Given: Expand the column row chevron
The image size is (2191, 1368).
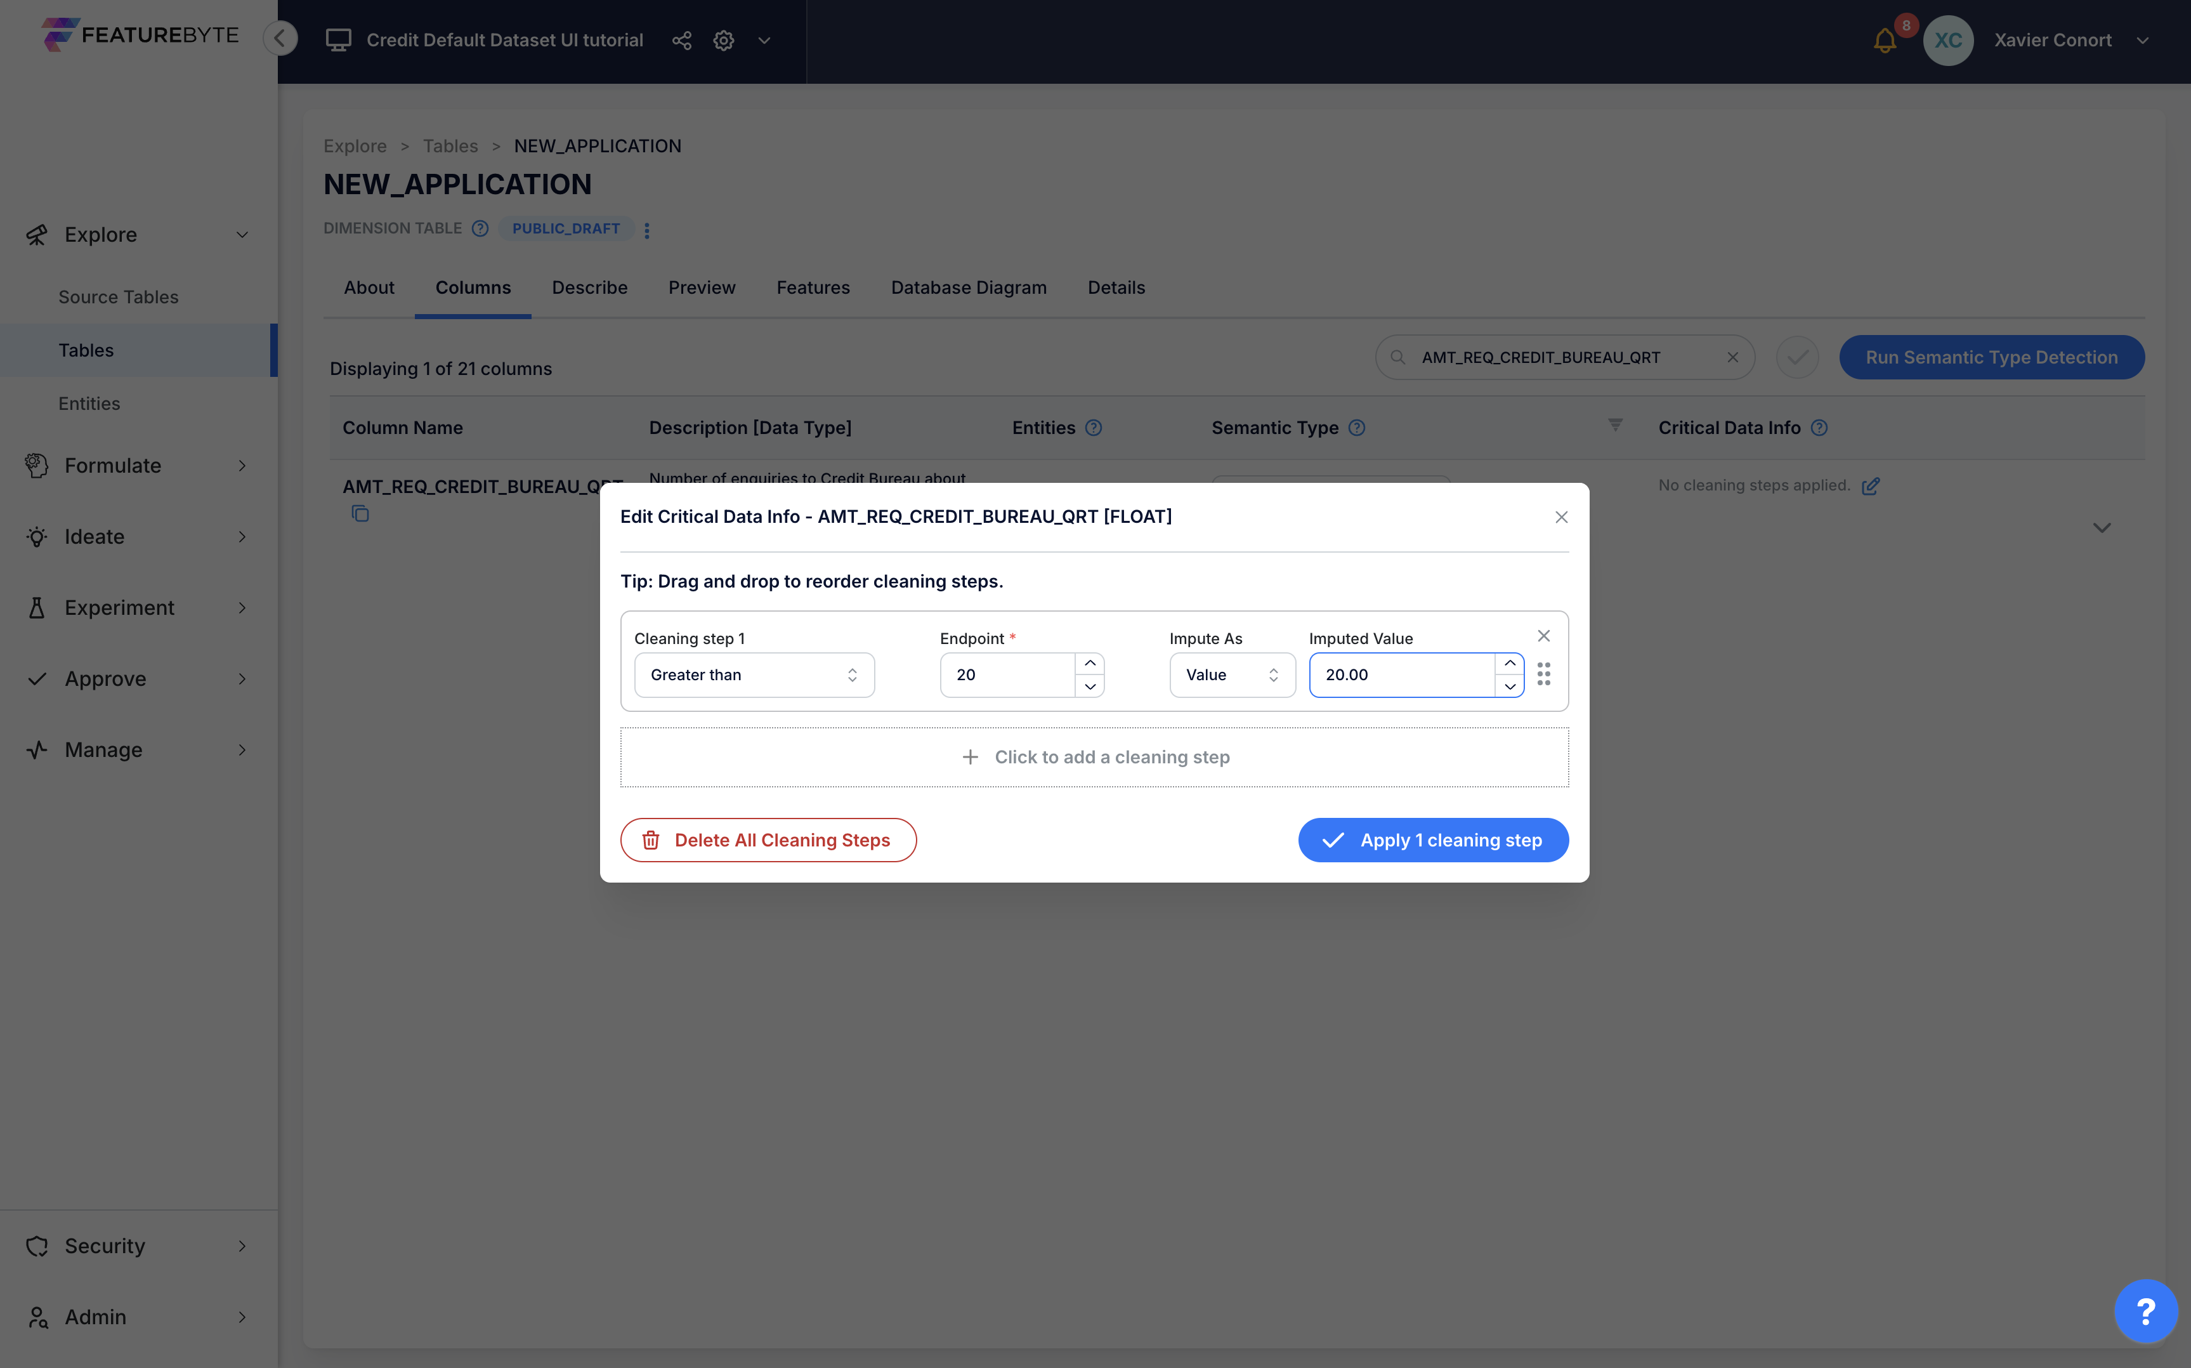Looking at the screenshot, I should coord(2102,527).
